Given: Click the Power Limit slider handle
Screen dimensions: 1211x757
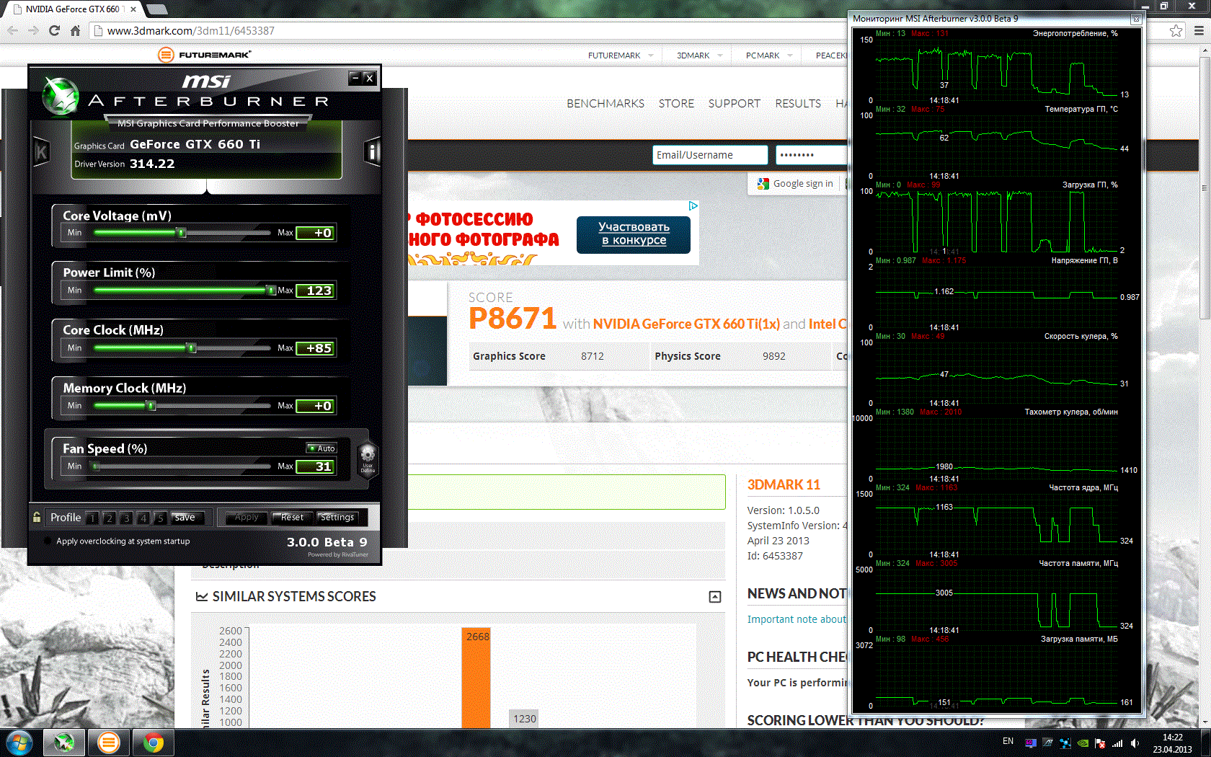Looking at the screenshot, I should pos(271,291).
